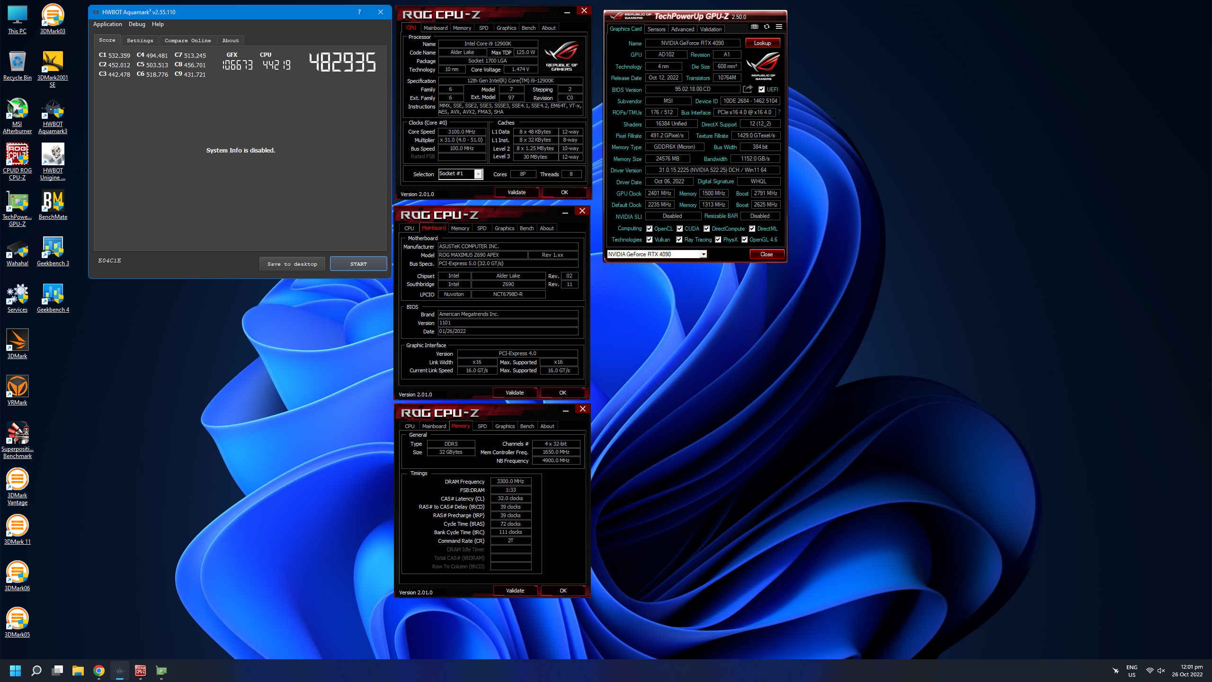The width and height of the screenshot is (1212, 682).
Task: Click Windows Start button
Action: pyautogui.click(x=16, y=671)
